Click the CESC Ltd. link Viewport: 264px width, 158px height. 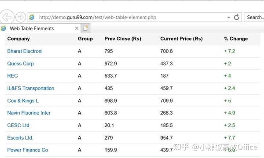click(18, 126)
